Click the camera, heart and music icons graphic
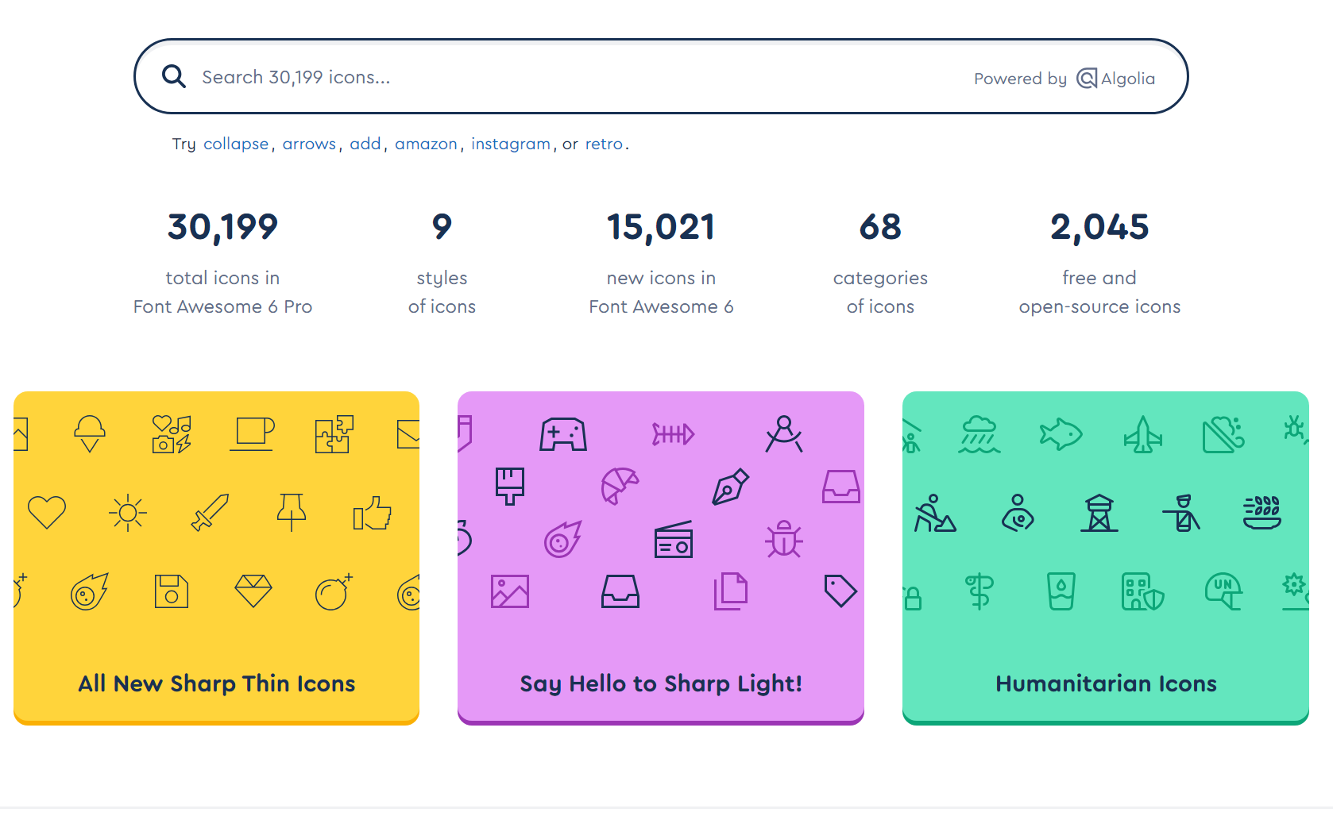The height and width of the screenshot is (820, 1333). [172, 434]
